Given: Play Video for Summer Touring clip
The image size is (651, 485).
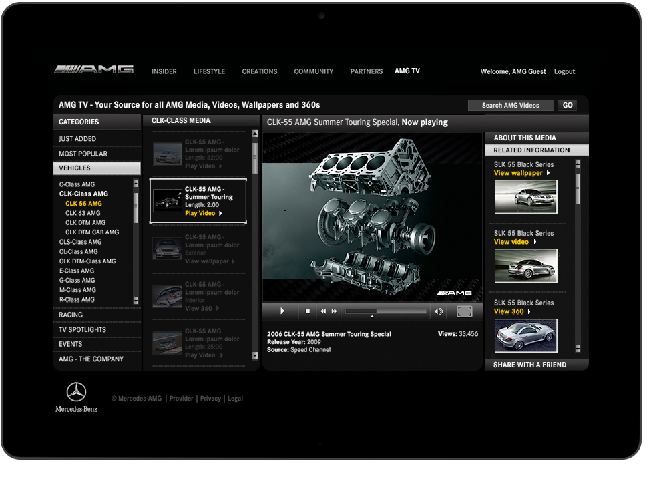Looking at the screenshot, I should pyautogui.click(x=204, y=213).
